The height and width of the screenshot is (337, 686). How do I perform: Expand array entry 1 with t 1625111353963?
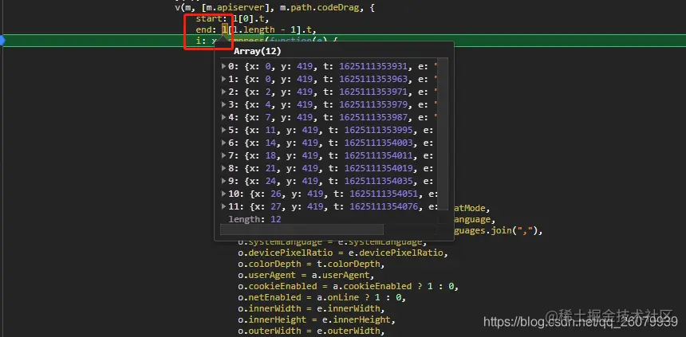coord(224,79)
